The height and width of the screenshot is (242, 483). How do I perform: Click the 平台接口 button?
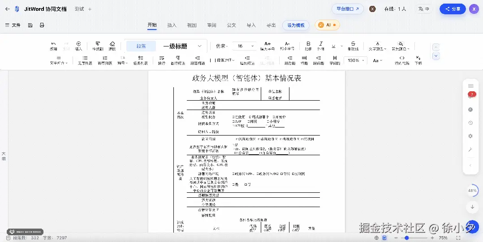(348, 9)
